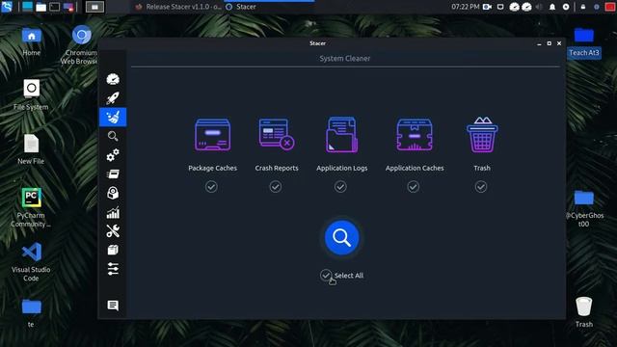Click the Package Caches icon
This screenshot has width=617, height=347.
click(212, 135)
